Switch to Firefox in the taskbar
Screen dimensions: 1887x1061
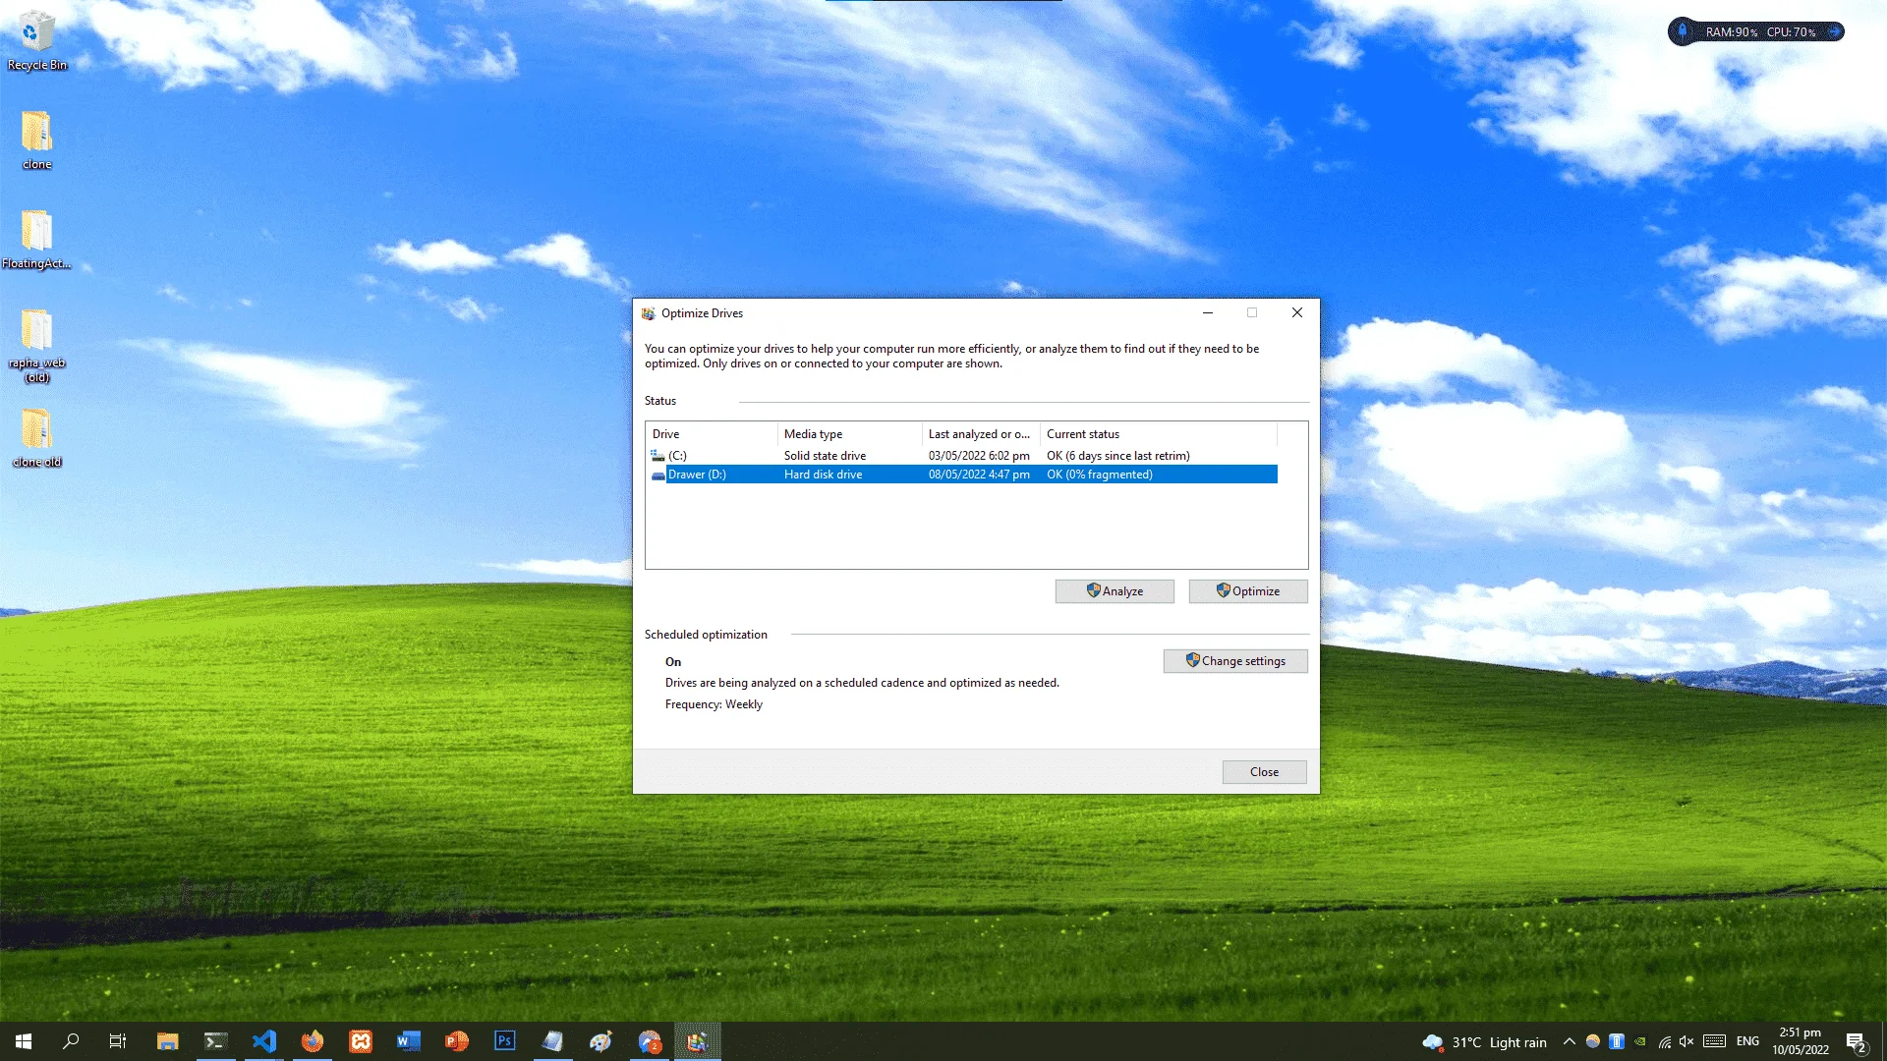click(x=312, y=1041)
